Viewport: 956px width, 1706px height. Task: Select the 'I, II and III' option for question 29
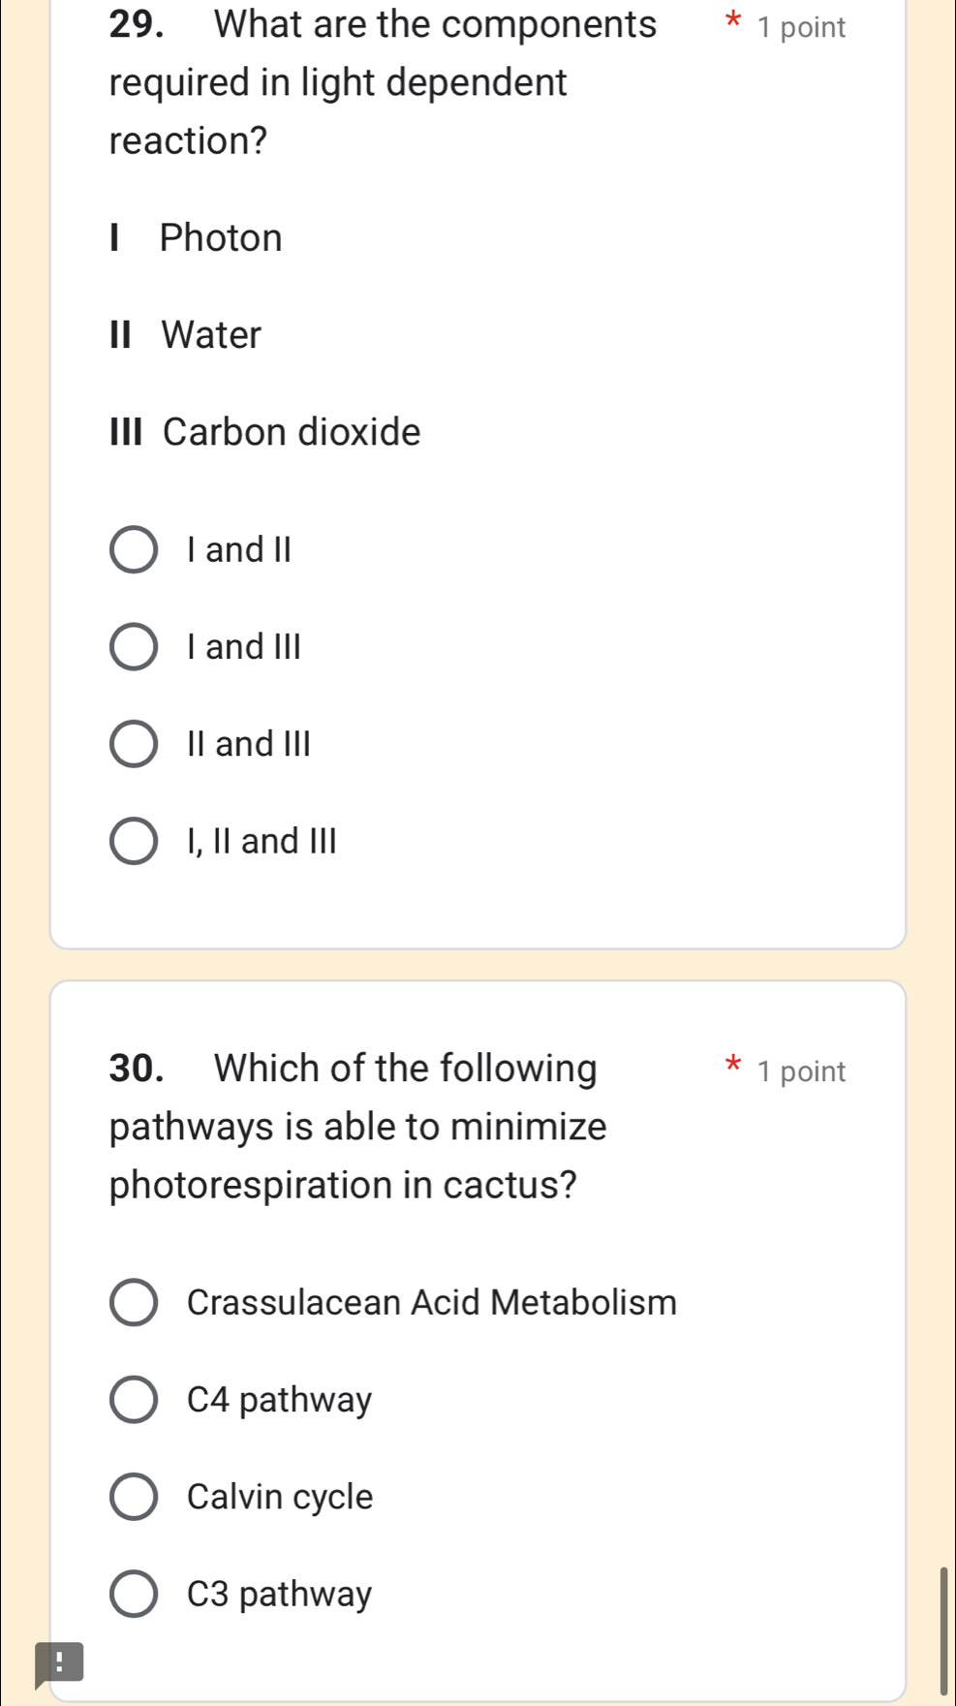133,841
